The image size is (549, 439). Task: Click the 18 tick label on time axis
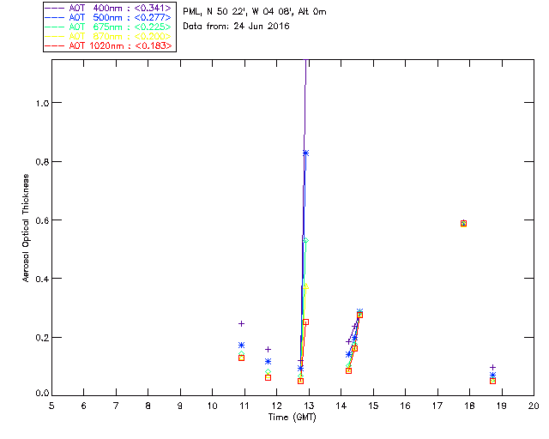click(x=469, y=406)
